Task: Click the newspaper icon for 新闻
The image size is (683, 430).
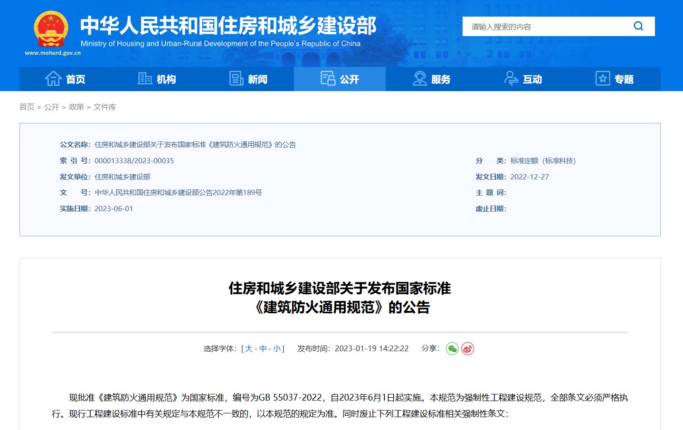Action: pyautogui.click(x=236, y=79)
